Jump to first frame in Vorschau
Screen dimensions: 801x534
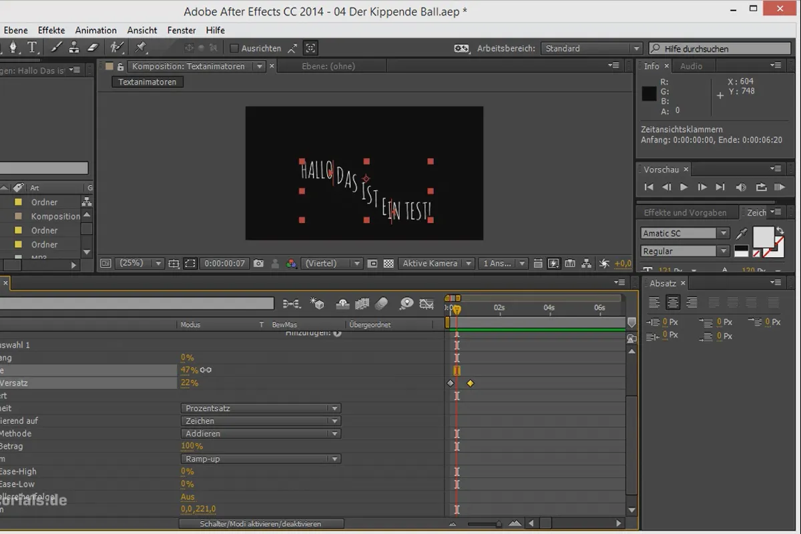pyautogui.click(x=648, y=188)
